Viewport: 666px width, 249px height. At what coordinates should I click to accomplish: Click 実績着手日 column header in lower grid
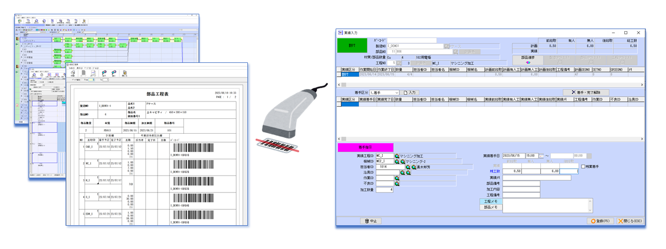[x=368, y=100]
